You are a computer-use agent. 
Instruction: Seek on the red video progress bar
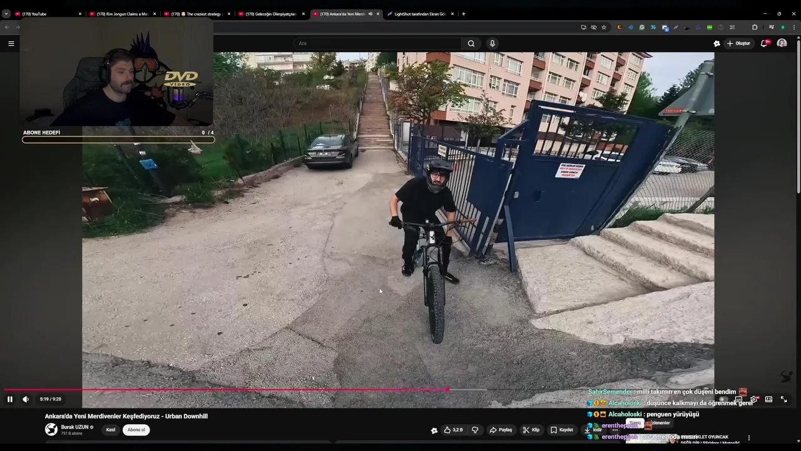click(400, 390)
